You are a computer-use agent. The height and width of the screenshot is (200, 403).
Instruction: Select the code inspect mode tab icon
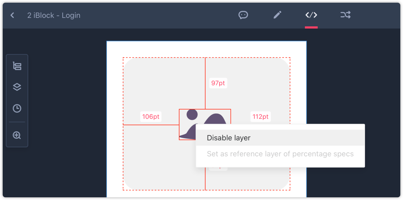tap(311, 15)
